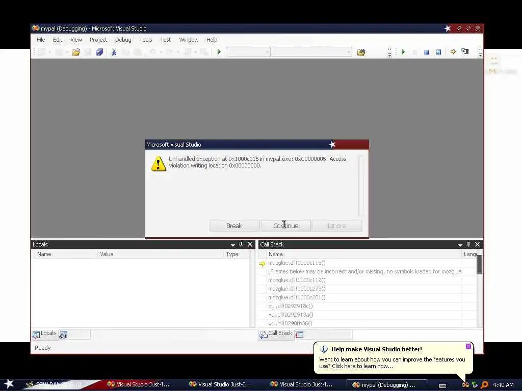Click the Name column header in Locals

click(x=66, y=254)
